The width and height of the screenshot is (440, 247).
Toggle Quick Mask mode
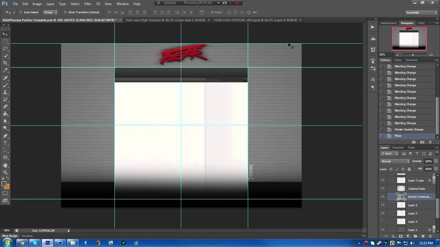tap(5, 193)
